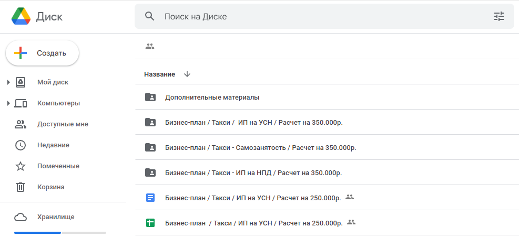Open search filter options icon

(x=499, y=16)
